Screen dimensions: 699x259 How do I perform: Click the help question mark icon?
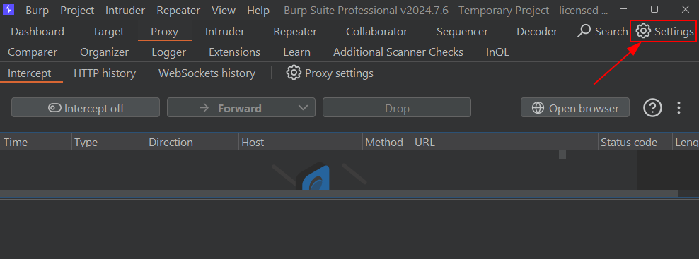pyautogui.click(x=652, y=108)
